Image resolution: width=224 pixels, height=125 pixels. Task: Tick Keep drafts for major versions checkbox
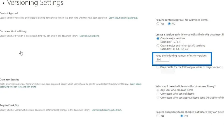click(158, 67)
